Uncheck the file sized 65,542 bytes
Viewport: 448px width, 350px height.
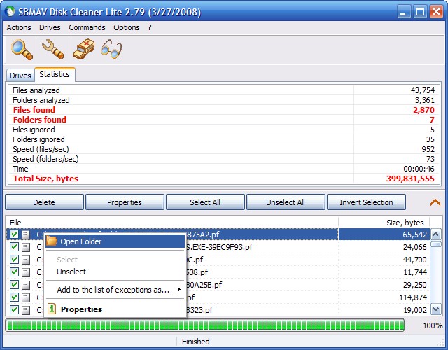14,234
